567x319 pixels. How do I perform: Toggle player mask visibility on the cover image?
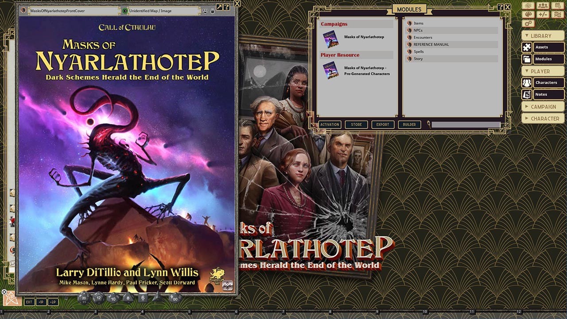(204, 10)
